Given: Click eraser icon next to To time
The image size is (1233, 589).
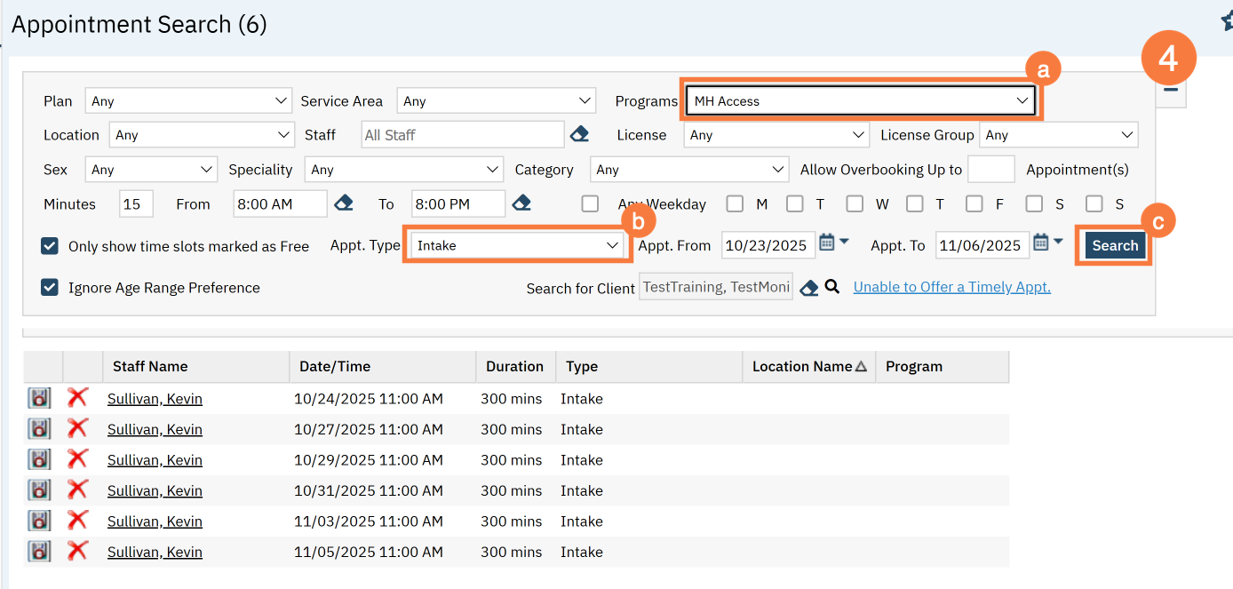Looking at the screenshot, I should 521,203.
